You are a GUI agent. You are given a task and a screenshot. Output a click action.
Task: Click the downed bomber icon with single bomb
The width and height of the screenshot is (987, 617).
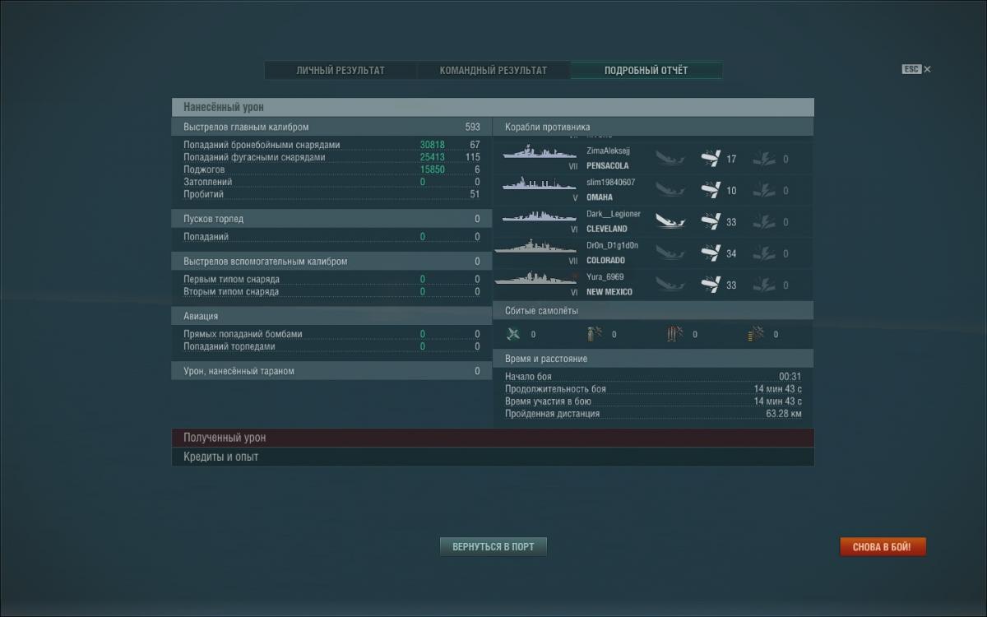[594, 334]
